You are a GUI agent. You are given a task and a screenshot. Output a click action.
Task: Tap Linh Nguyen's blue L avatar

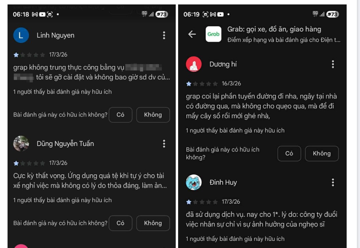coord(21,35)
